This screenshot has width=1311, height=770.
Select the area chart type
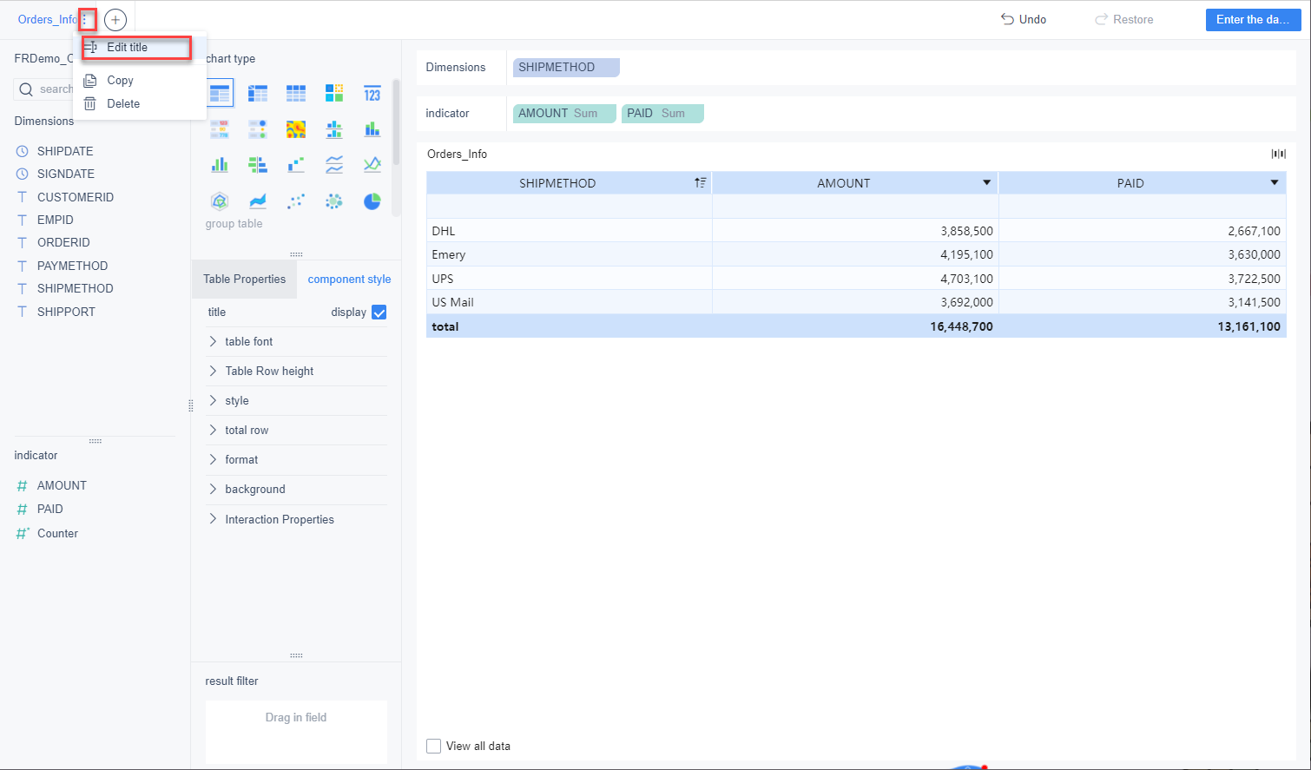click(258, 201)
